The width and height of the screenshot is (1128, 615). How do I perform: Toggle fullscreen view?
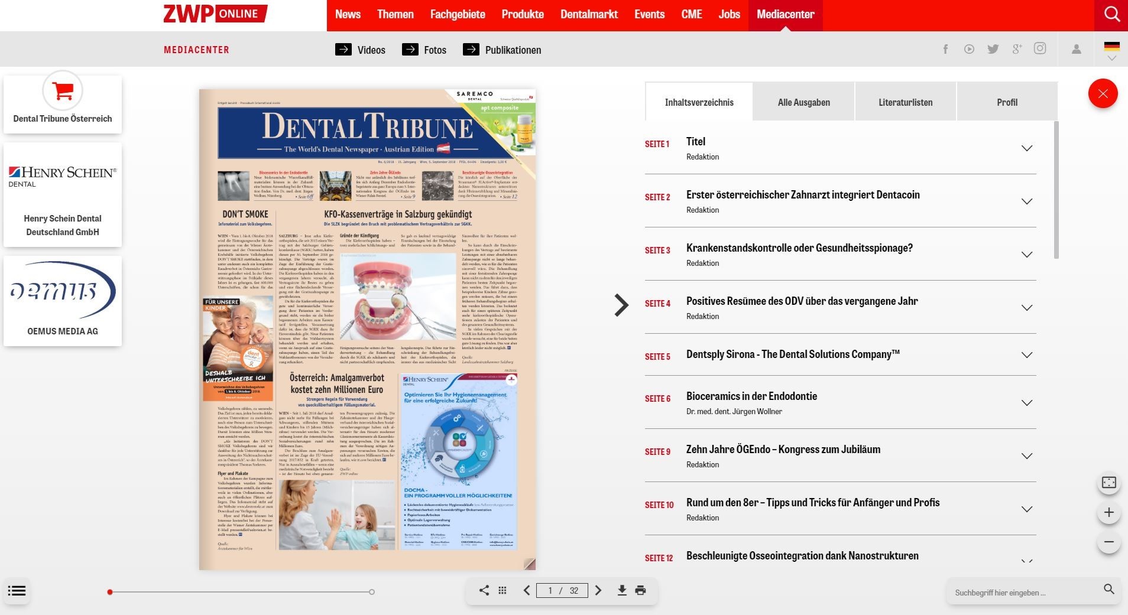[1109, 483]
